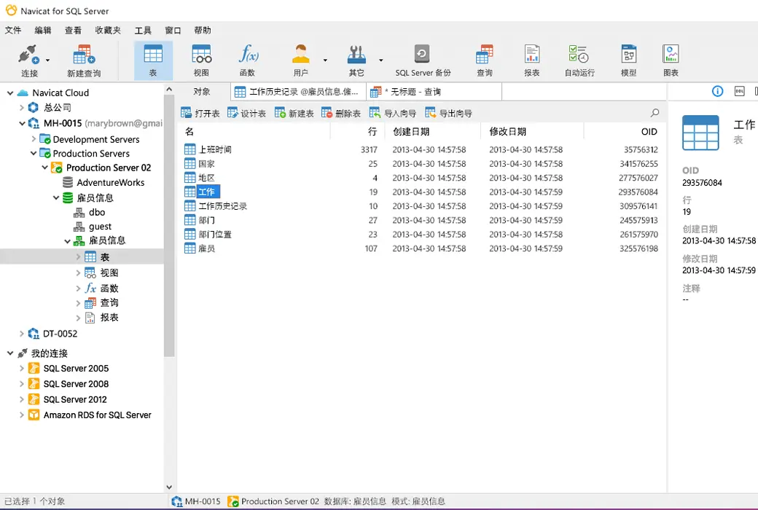This screenshot has width=758, height=510.
Task: Click the 查询 query toolbar icon
Action: click(x=485, y=54)
